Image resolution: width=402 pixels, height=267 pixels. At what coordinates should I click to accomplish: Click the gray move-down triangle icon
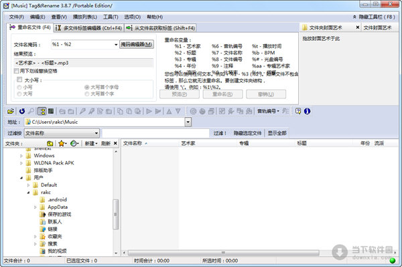(x=178, y=111)
